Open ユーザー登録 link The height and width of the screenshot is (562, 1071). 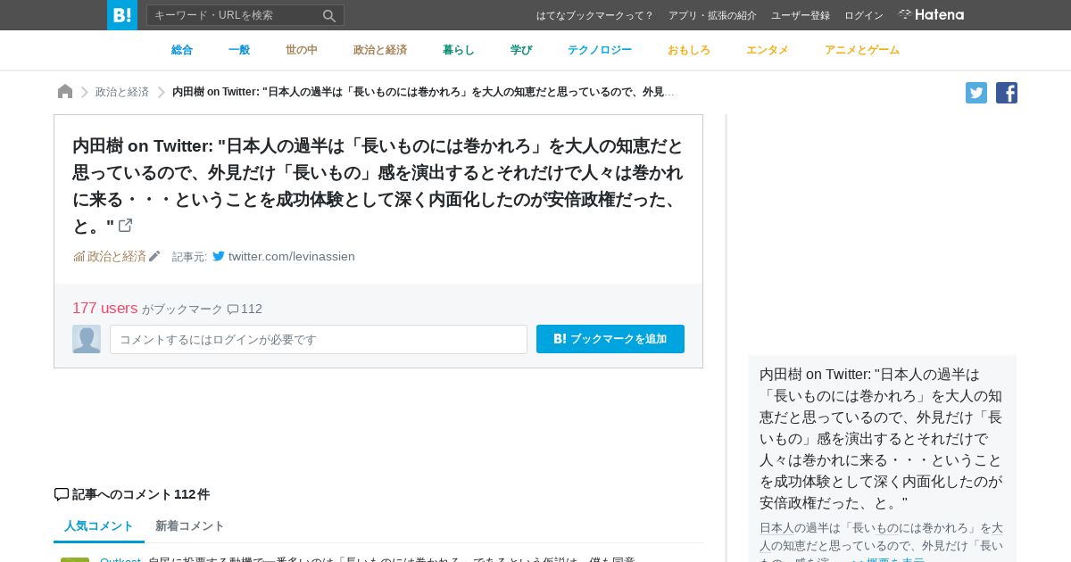coord(801,15)
